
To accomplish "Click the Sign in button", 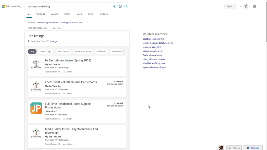I will tap(230, 6).
